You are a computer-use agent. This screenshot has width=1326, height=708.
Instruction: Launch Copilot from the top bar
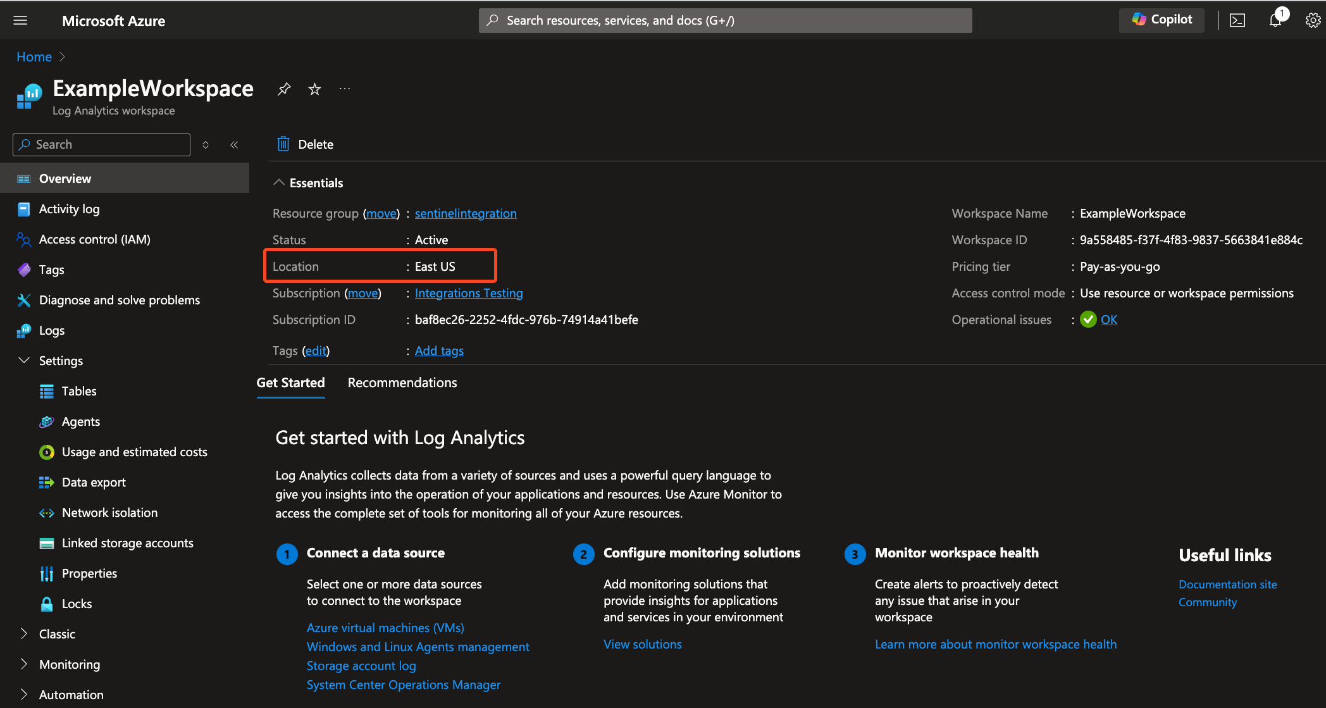1162,20
